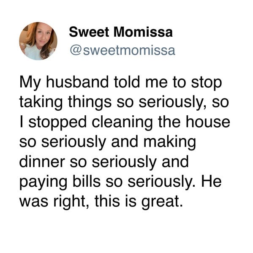Click the word 'cleaning' in the tweet
Viewport: 253px width, 253px height.
pos(122,123)
